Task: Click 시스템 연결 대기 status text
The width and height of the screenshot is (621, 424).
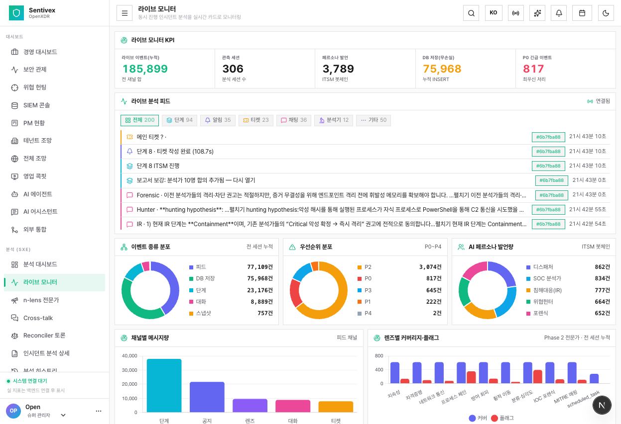Action: 30,381
